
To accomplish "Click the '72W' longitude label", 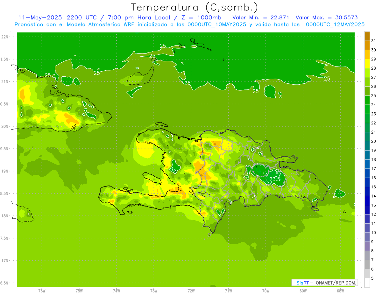I will pyautogui.click(x=191, y=291).
